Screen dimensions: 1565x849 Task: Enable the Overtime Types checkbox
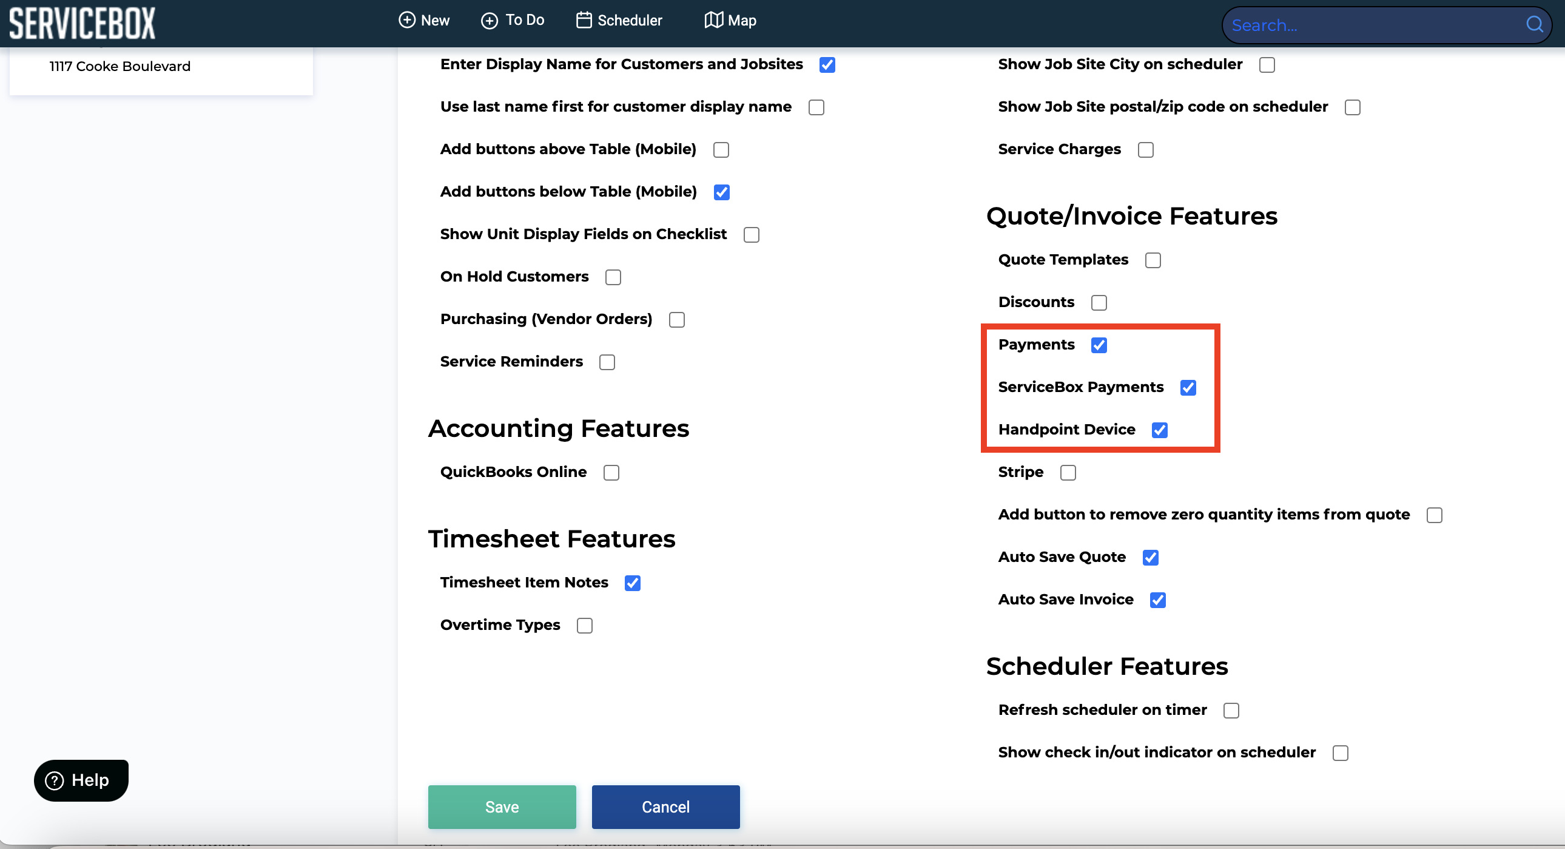[x=584, y=625]
